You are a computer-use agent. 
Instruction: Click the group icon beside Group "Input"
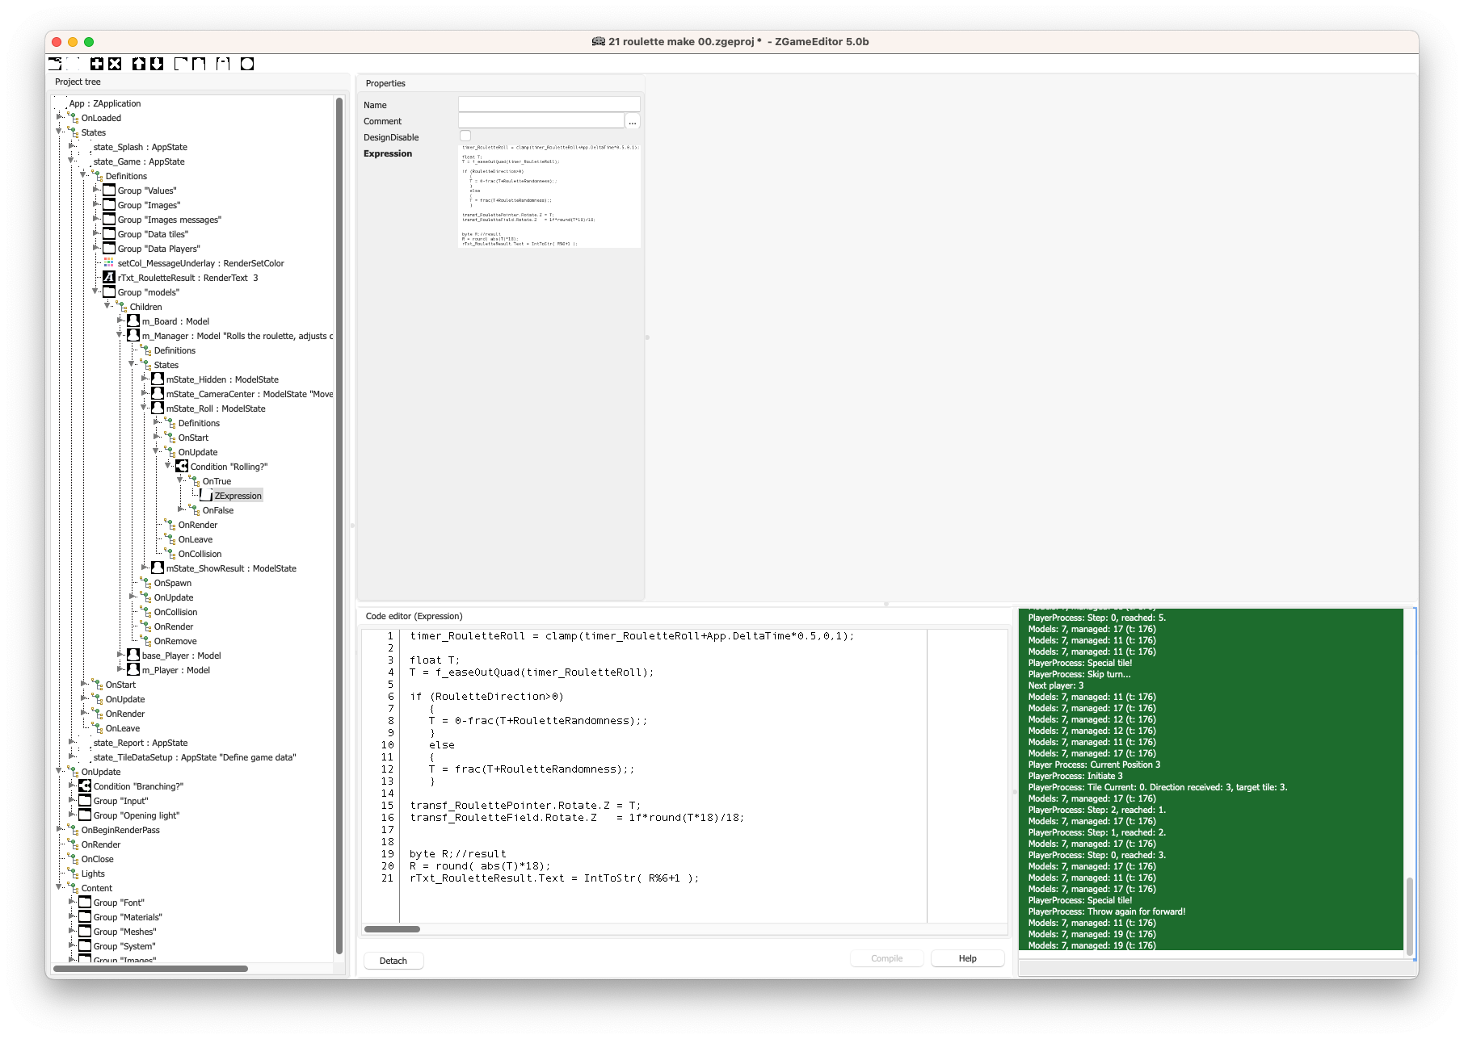click(x=85, y=801)
